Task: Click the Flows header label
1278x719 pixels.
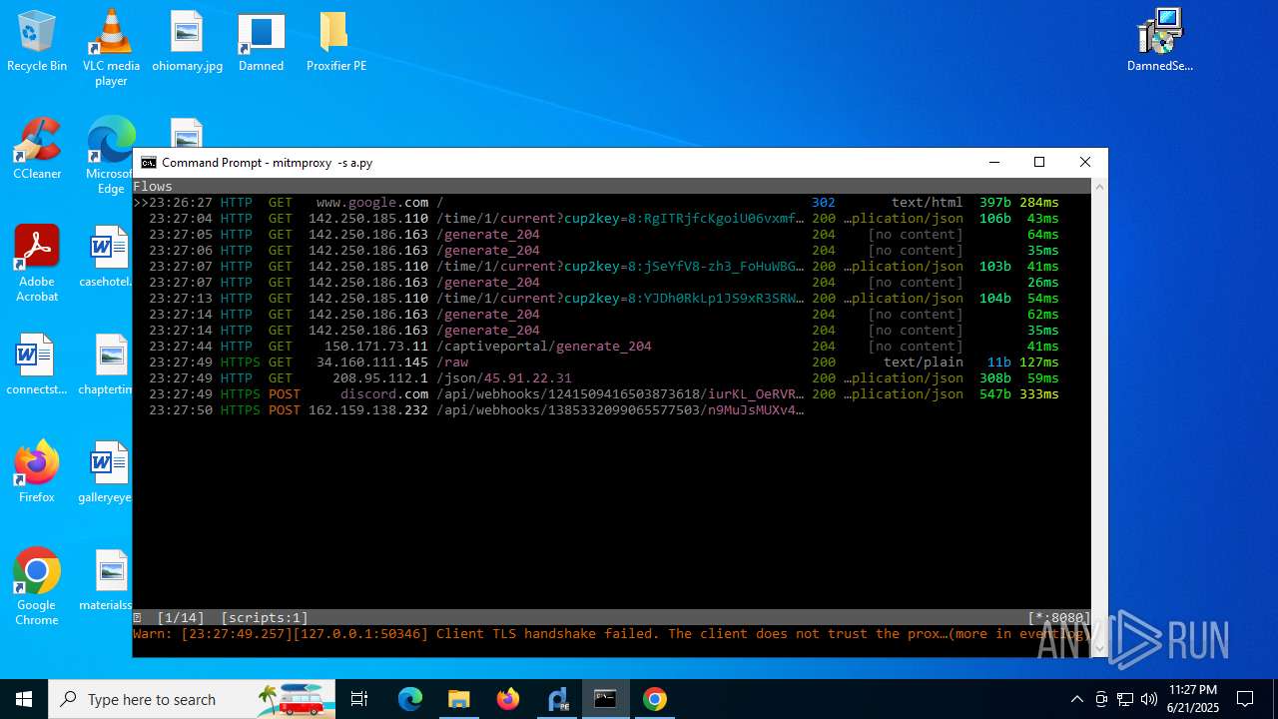Action: click(153, 187)
